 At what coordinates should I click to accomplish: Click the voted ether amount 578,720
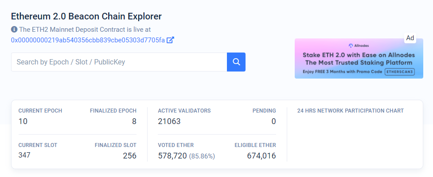click(x=172, y=156)
